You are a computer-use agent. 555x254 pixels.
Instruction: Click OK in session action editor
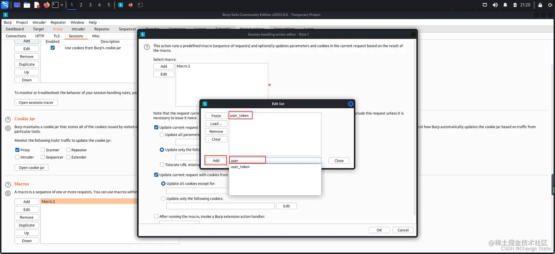click(379, 230)
